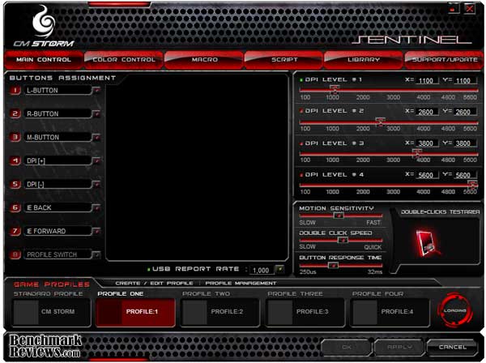Open the Script tab
486x363 pixels.
(284, 59)
